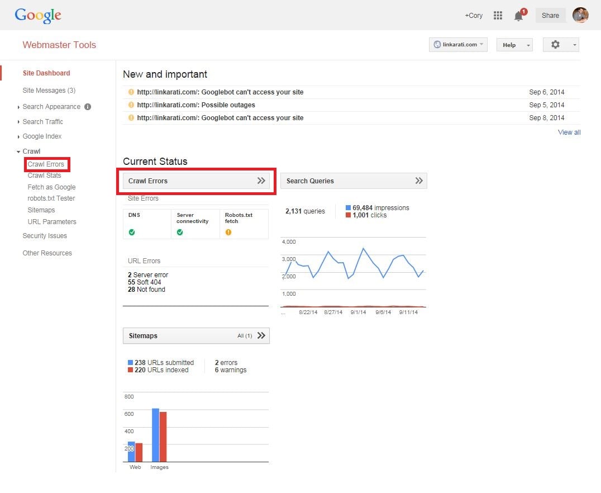The height and width of the screenshot is (493, 601).
Task: Open the linkarati.com site dropdown
Action: (458, 45)
